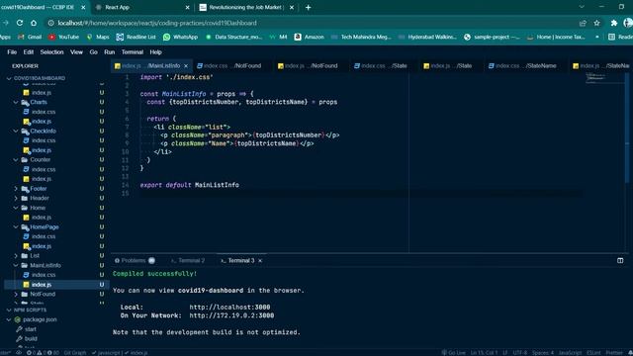Viewport: 633px width, 356px height.
Task: Open the Run menu
Action: click(109, 52)
